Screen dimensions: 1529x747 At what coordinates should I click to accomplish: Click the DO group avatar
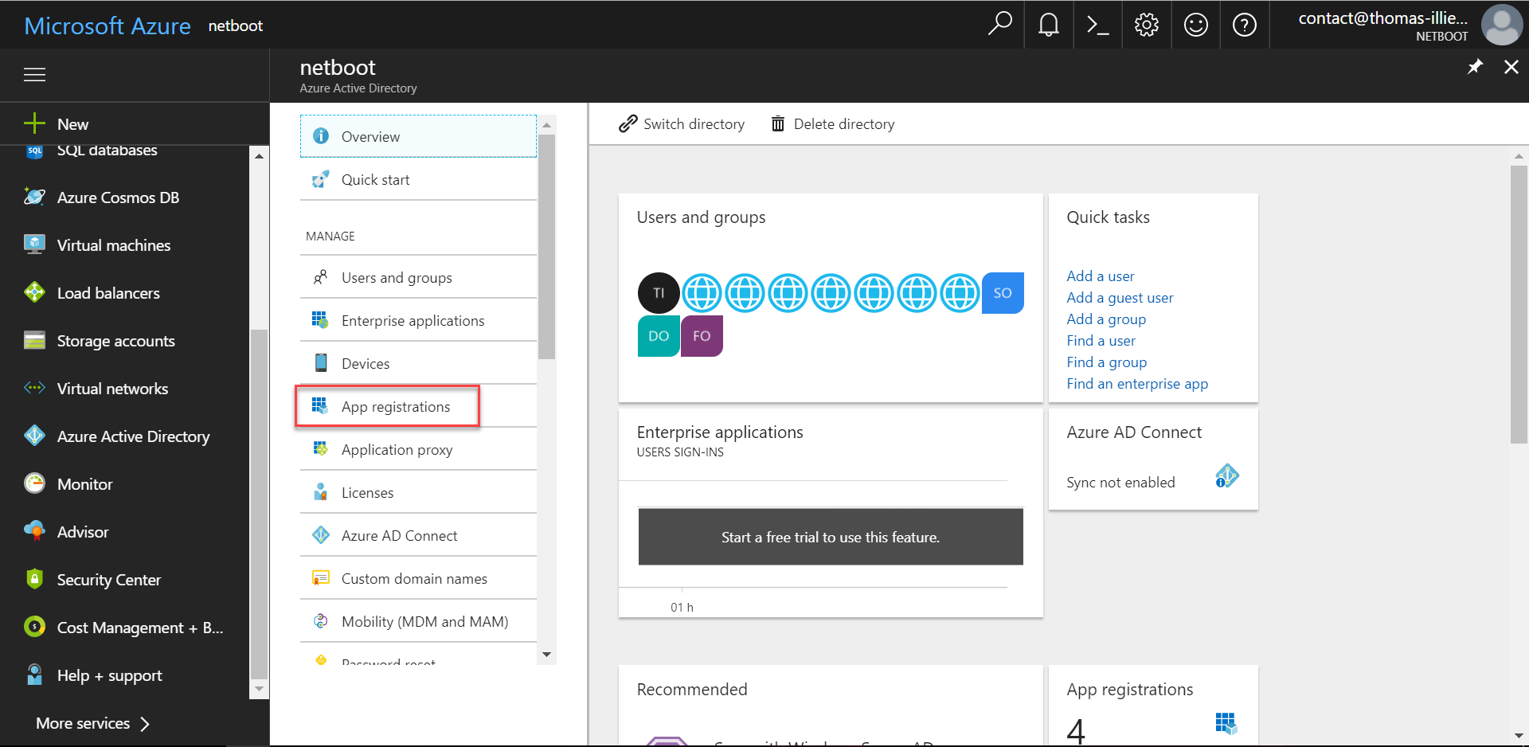[659, 336]
